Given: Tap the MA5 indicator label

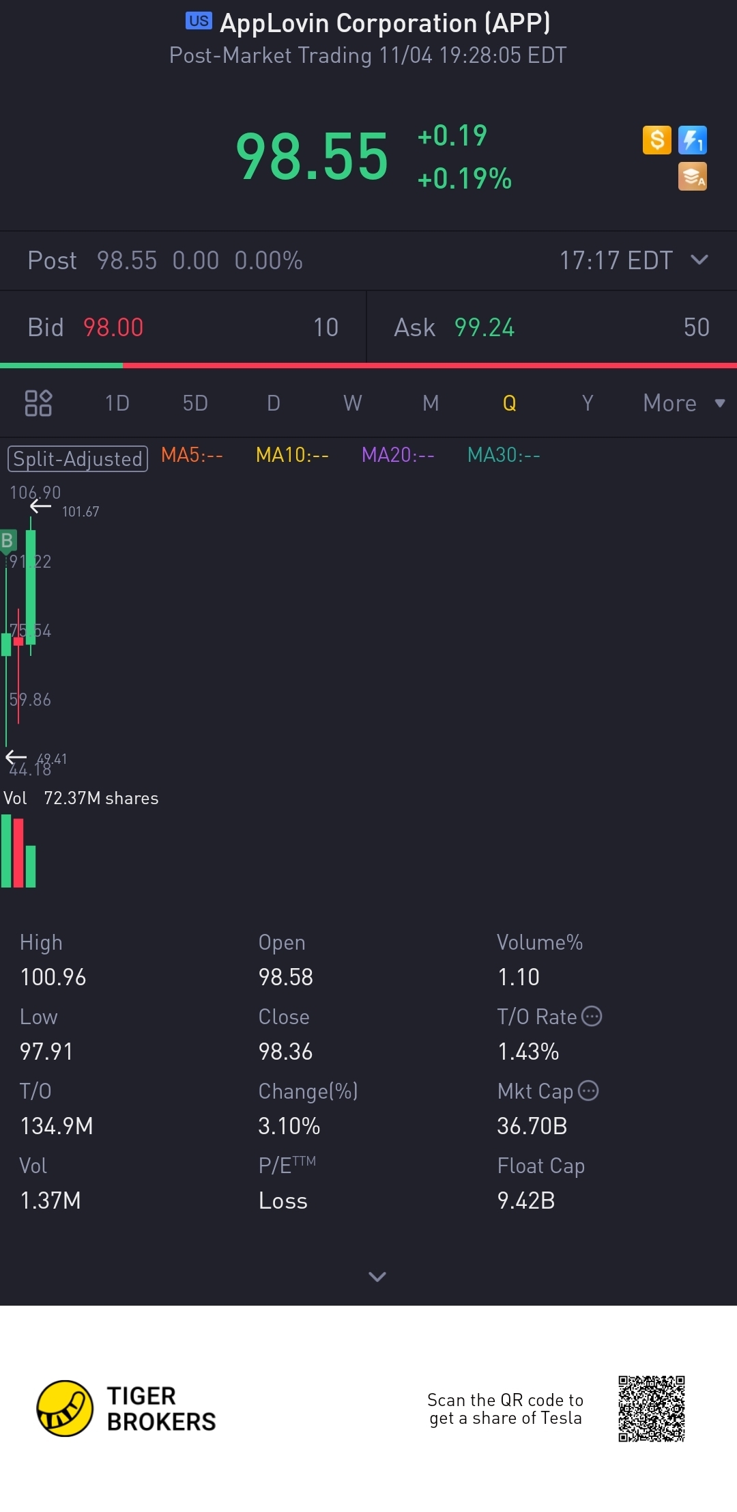Looking at the screenshot, I should click(x=192, y=455).
